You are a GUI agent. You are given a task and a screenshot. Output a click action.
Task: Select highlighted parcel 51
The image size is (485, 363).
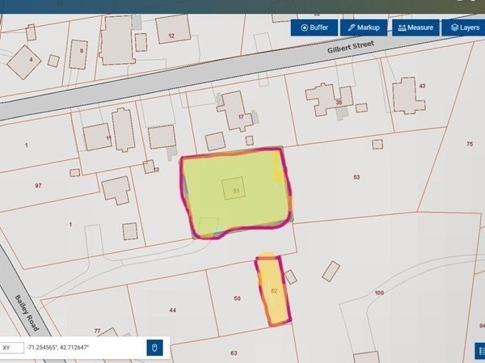[x=235, y=191]
